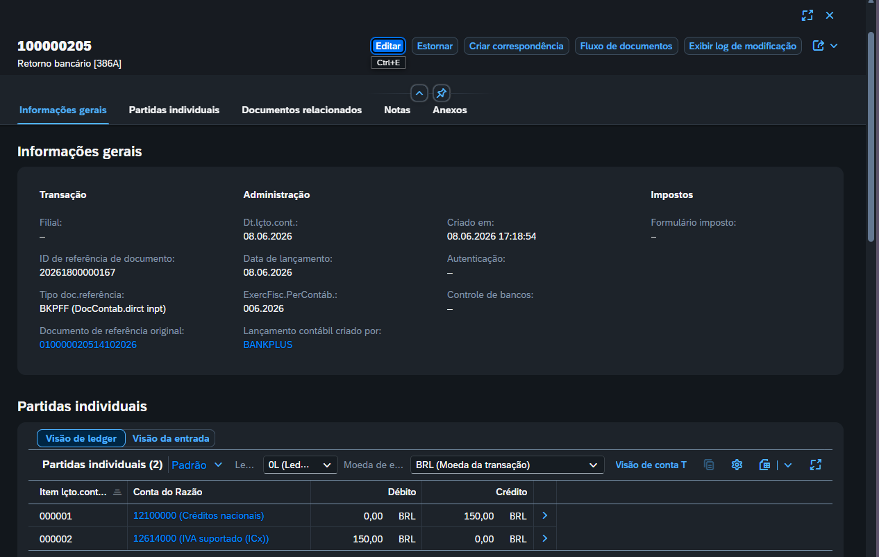
Task: Go to the Anexos tab
Action: [450, 110]
